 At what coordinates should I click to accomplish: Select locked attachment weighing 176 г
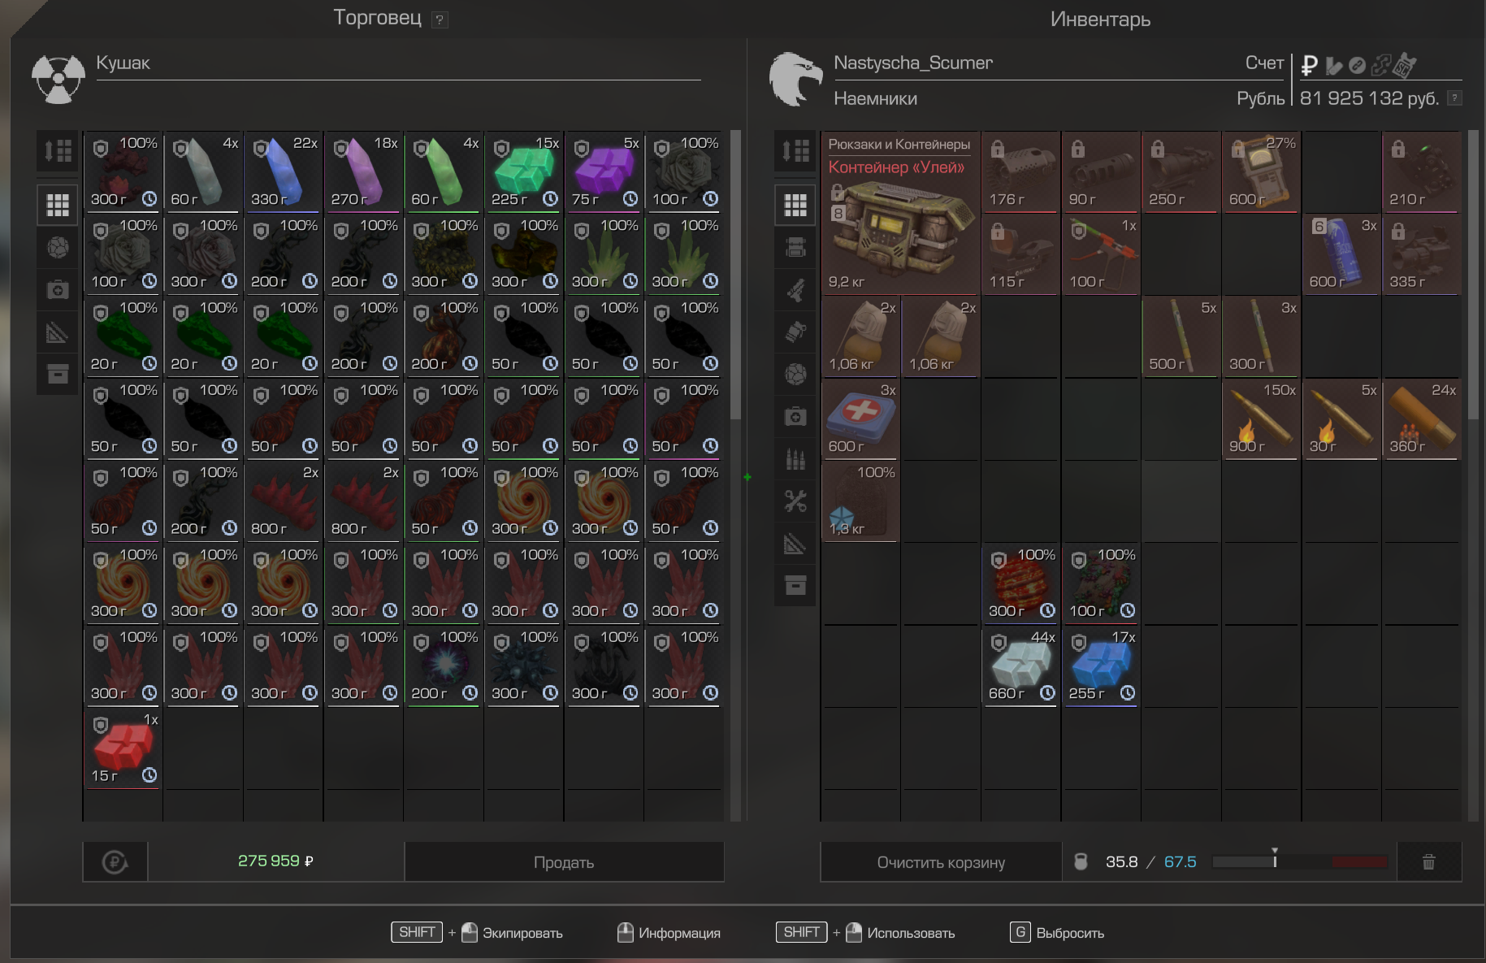pyautogui.click(x=1021, y=171)
